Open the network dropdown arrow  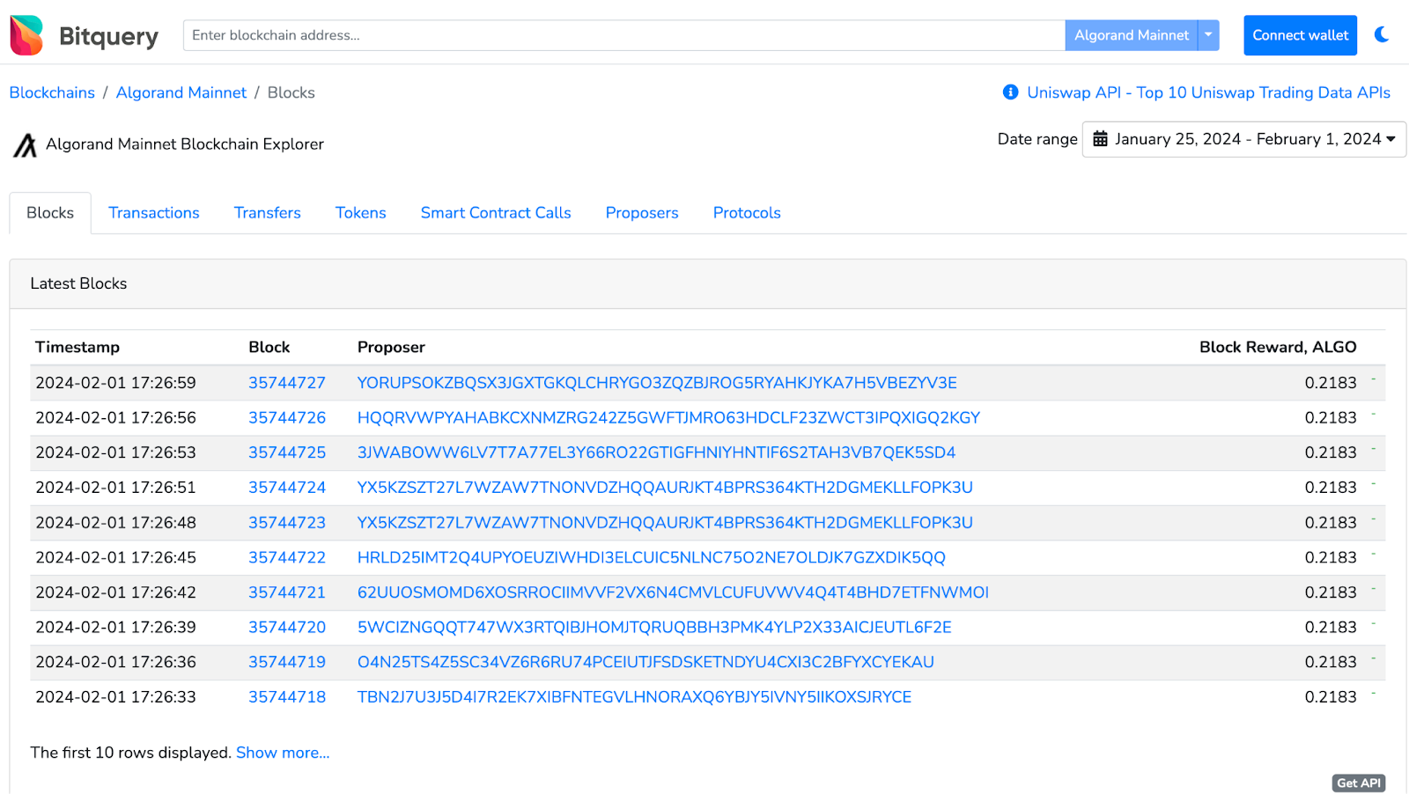point(1208,35)
